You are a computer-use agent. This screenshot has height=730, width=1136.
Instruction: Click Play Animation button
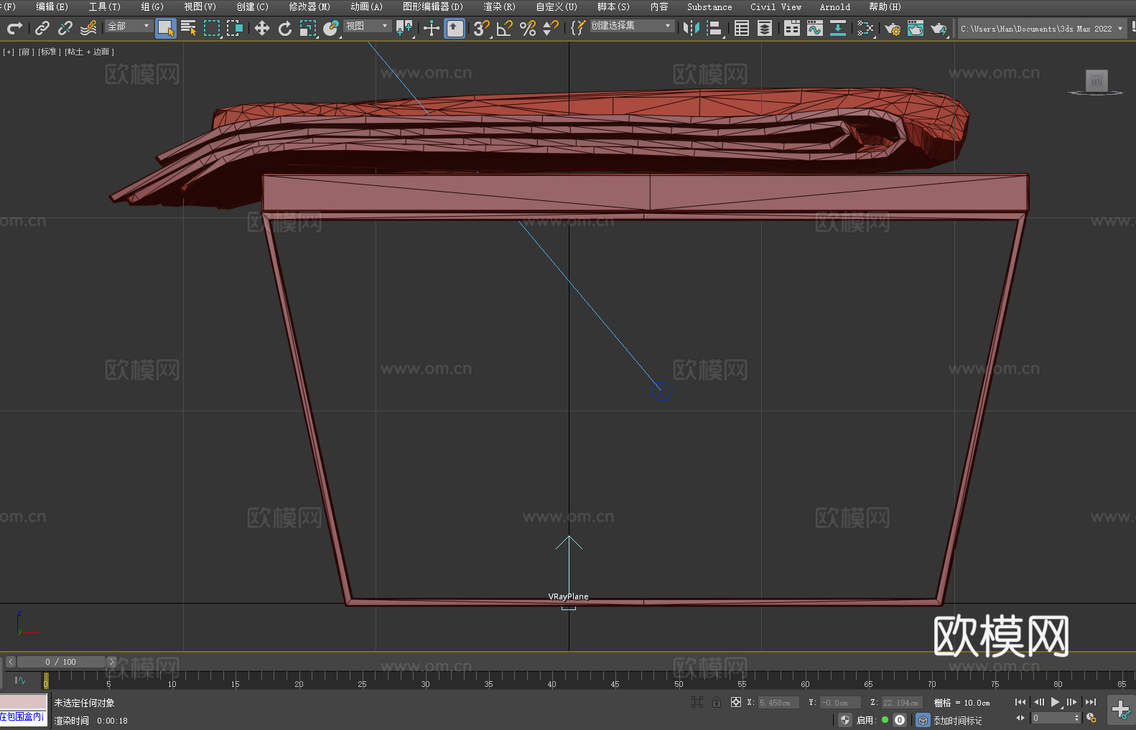1056,702
